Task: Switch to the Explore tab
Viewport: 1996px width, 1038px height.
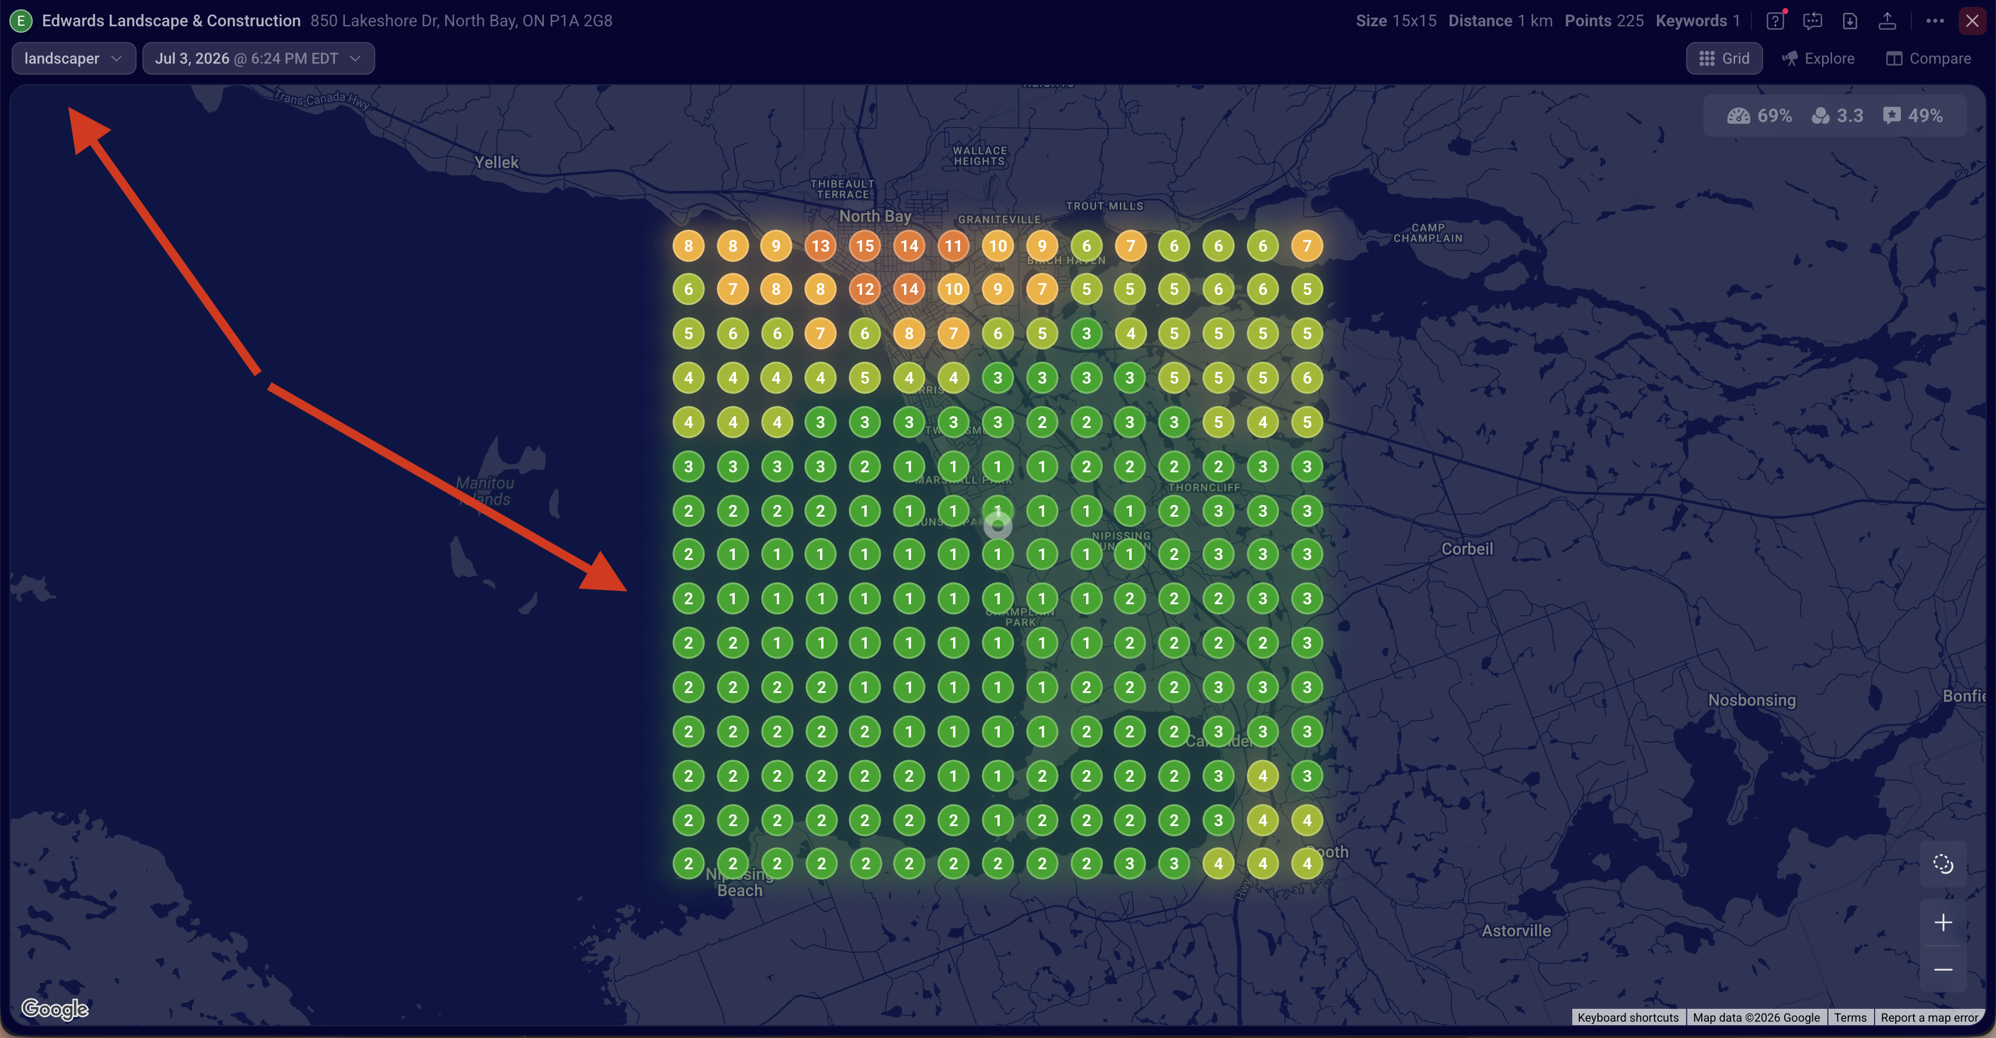Action: [x=1818, y=59]
